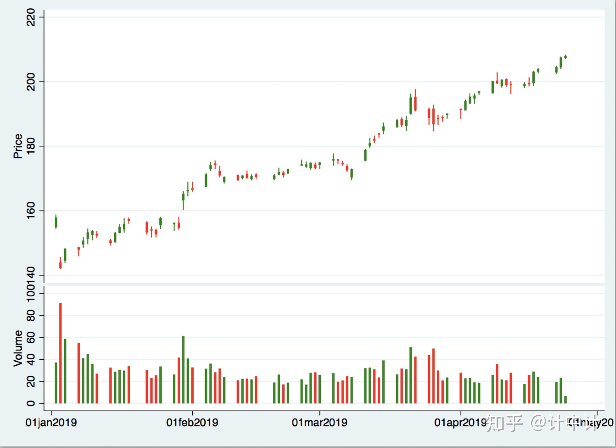The width and height of the screenshot is (616, 448).
Task: Click the 01feb2019 date label
Action: (x=192, y=423)
